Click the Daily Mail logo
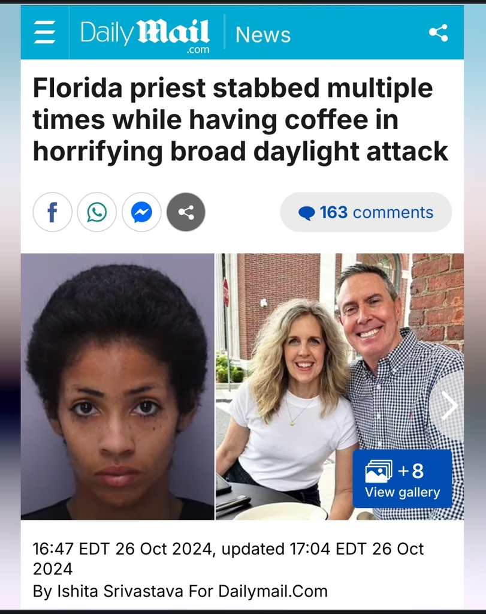Viewport: 486px width, 614px height. coord(145,34)
